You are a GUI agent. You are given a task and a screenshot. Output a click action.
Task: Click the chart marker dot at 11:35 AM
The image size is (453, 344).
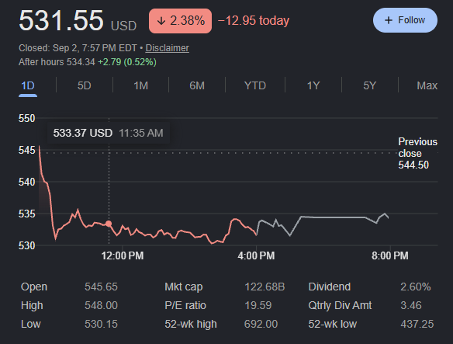tap(109, 224)
